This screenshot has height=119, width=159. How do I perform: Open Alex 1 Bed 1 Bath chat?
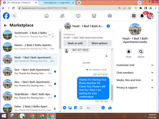tap(30, 84)
